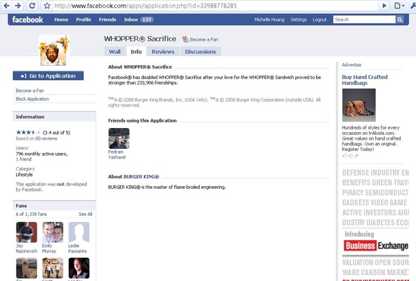The height and width of the screenshot is (281, 416).
Task: Open Home in the Facebook nav bar
Action: [61, 19]
